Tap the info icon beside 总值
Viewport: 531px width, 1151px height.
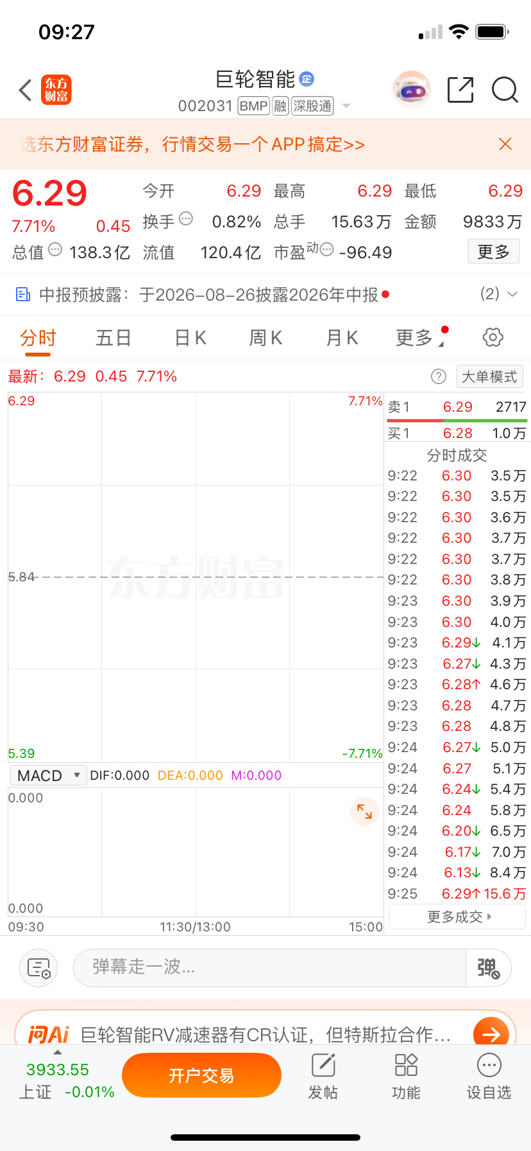[55, 250]
